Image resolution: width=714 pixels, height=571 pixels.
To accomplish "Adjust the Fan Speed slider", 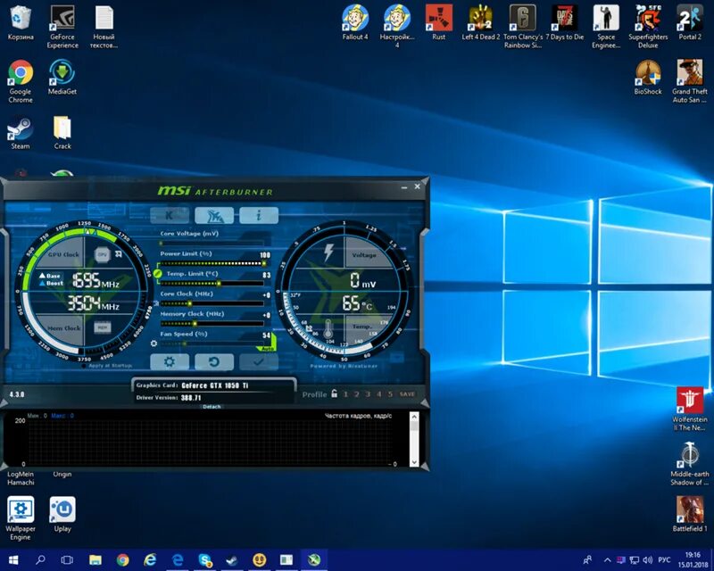I will 212,343.
